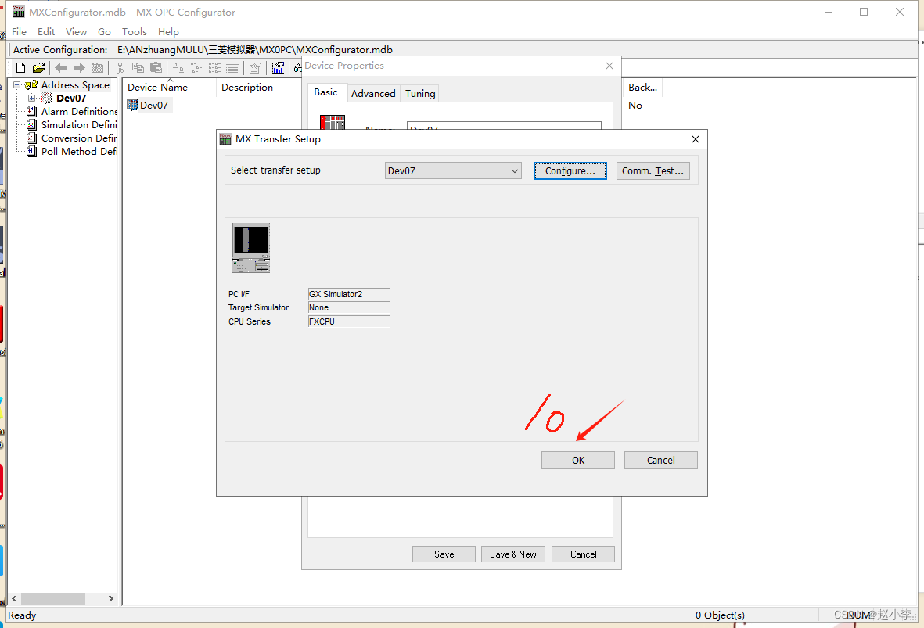Click the Paste clipboard toolbar icon
The image size is (924, 628).
tap(156, 68)
